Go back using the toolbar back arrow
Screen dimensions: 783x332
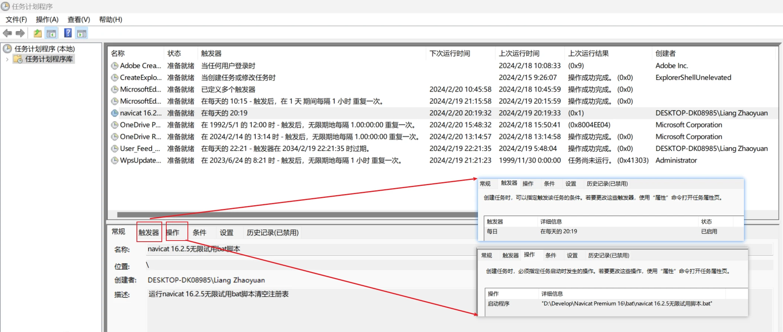tap(7, 33)
